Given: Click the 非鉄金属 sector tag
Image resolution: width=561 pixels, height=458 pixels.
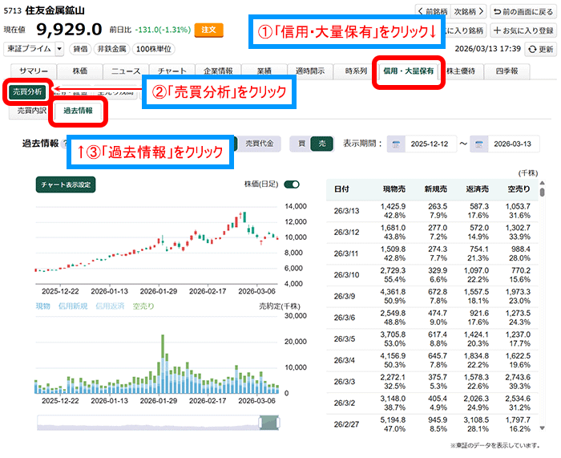Looking at the screenshot, I should click(x=111, y=49).
